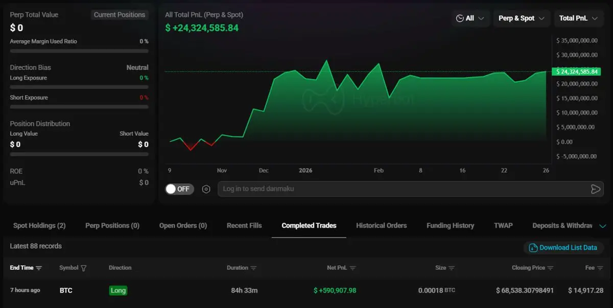Click the 2026 label on chart axis
Viewport: 613px width, 308px height.
pyautogui.click(x=305, y=171)
